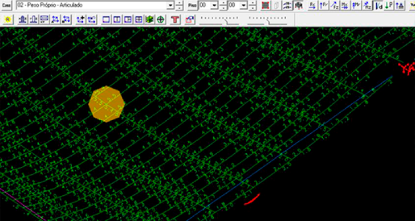This screenshot has width=415, height=221.
Task: Click the green crosshair target icon
Action: point(160,19)
